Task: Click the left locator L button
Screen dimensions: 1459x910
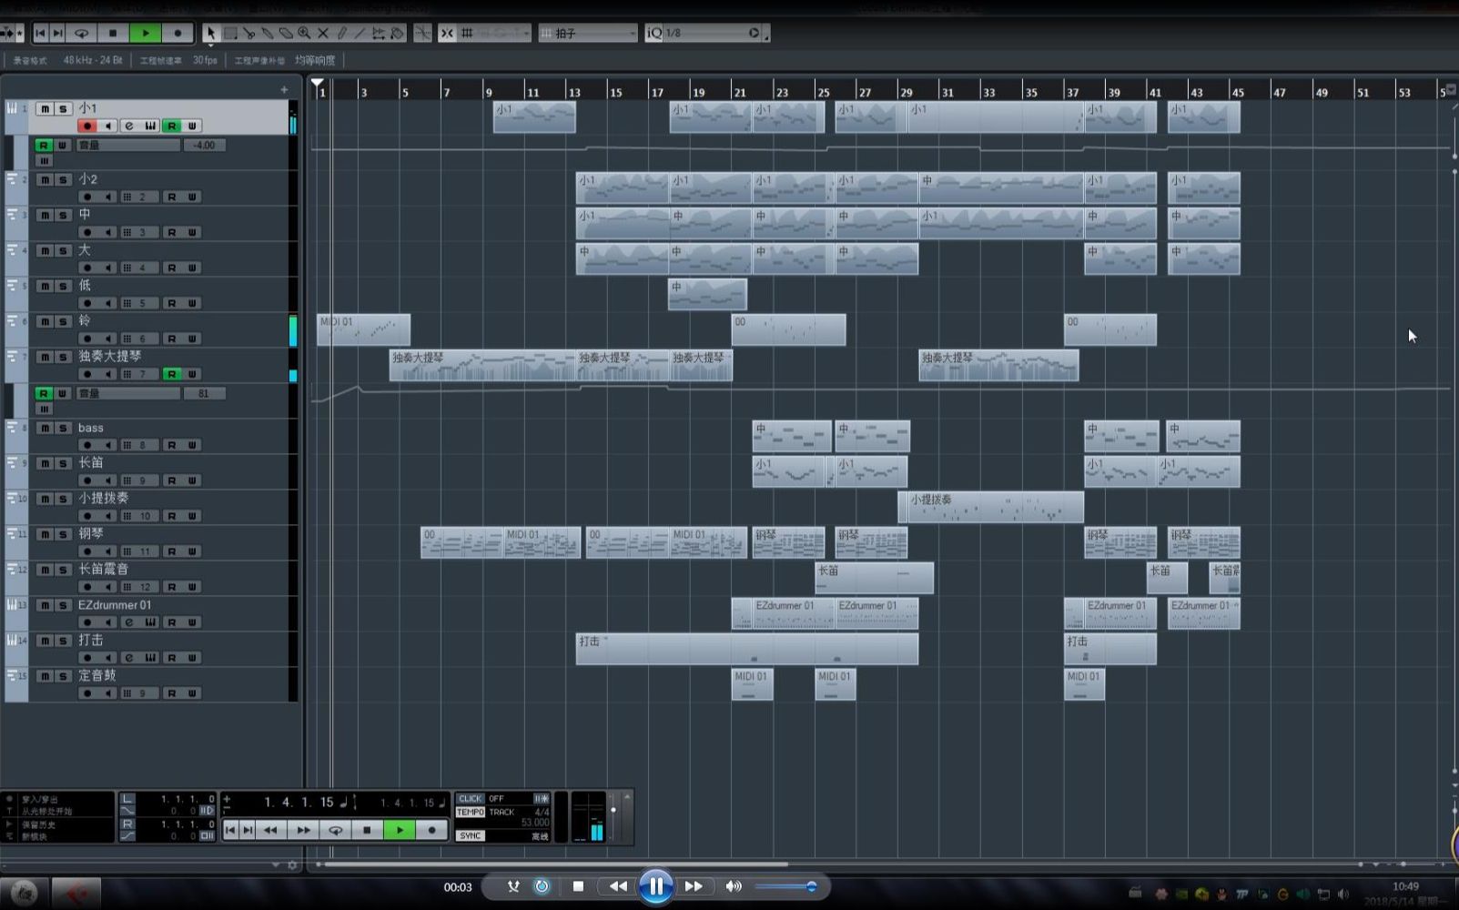Action: 127,799
